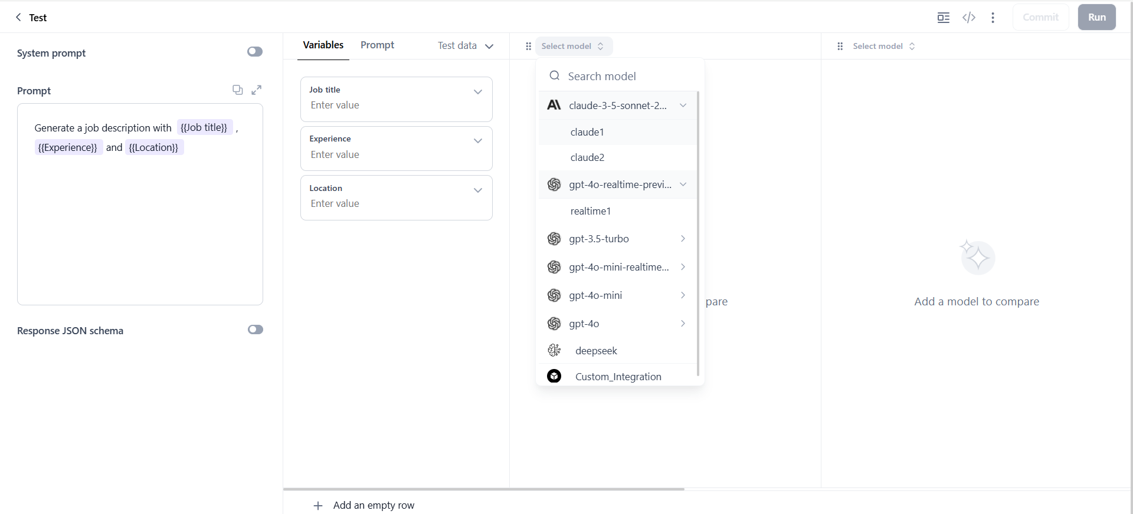The height and width of the screenshot is (514, 1133).
Task: Open the code view icon
Action: 969,17
